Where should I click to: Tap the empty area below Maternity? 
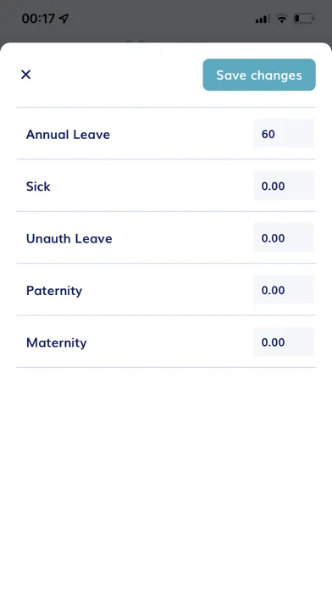point(166,478)
